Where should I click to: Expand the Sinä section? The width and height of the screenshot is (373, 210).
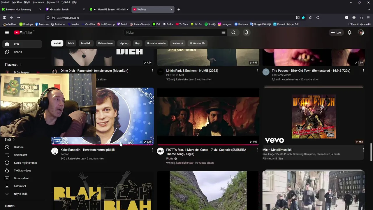(10, 139)
